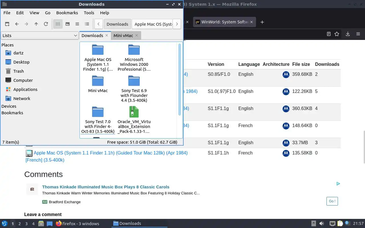Close the Mini vMac file manager tab
The height and width of the screenshot is (228, 365).
click(137, 35)
